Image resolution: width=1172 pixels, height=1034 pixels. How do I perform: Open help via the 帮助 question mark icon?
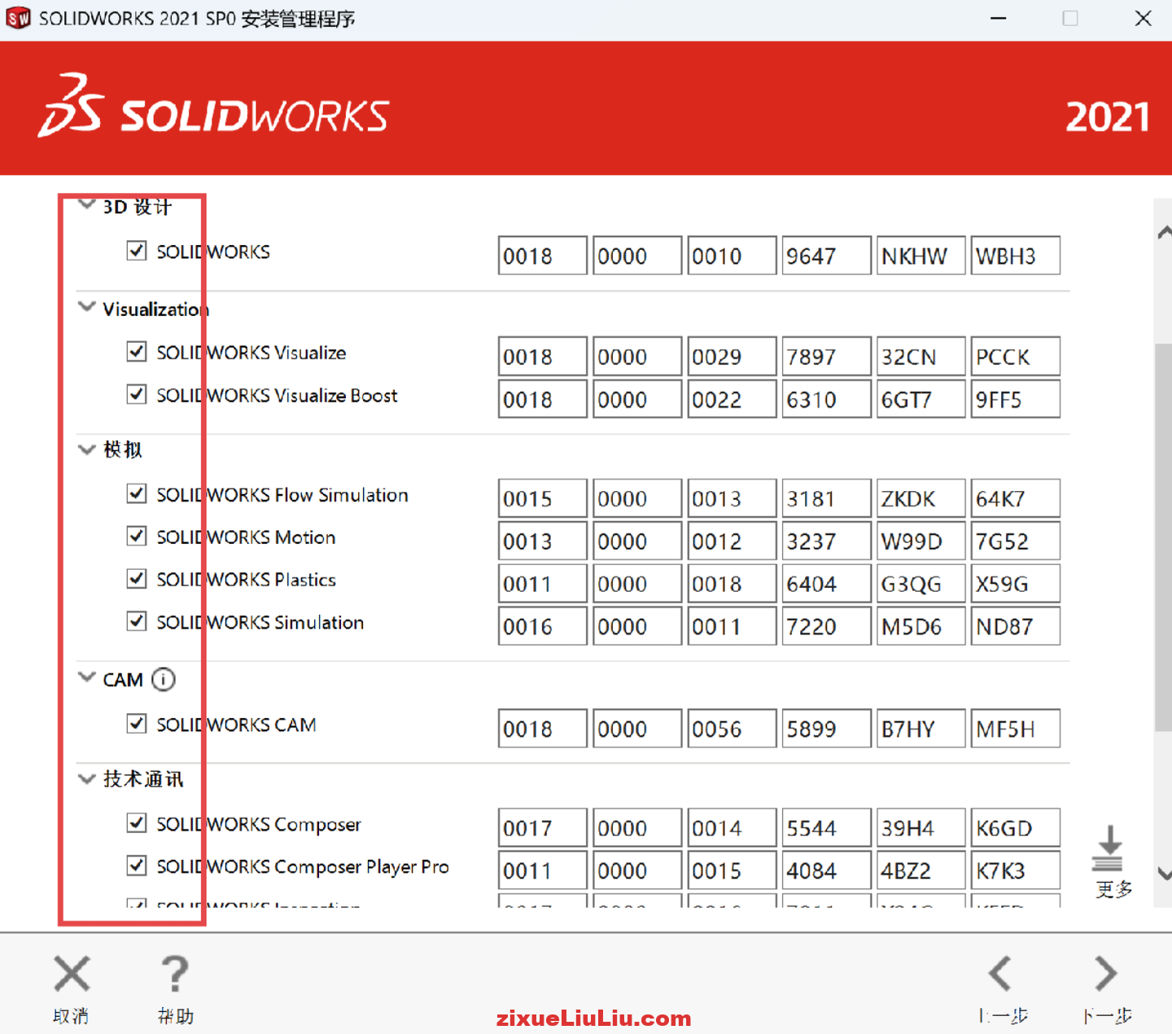tap(175, 974)
